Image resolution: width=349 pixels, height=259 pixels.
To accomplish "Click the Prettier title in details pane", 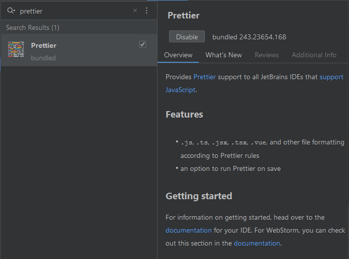I will (x=183, y=15).
